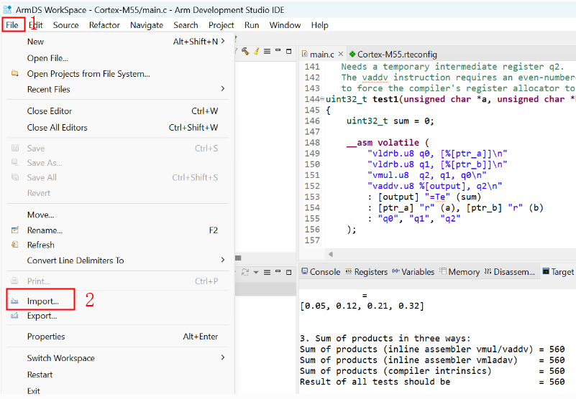Open the Variables view tab
Image resolution: width=576 pixels, height=399 pixels.
point(417,272)
